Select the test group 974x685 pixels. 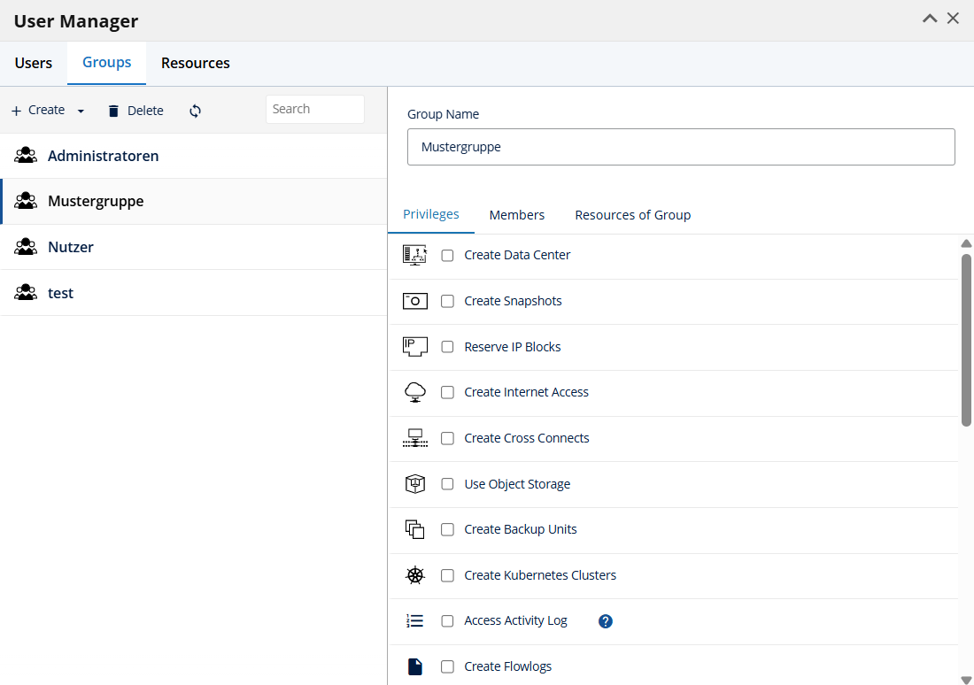tap(193, 293)
